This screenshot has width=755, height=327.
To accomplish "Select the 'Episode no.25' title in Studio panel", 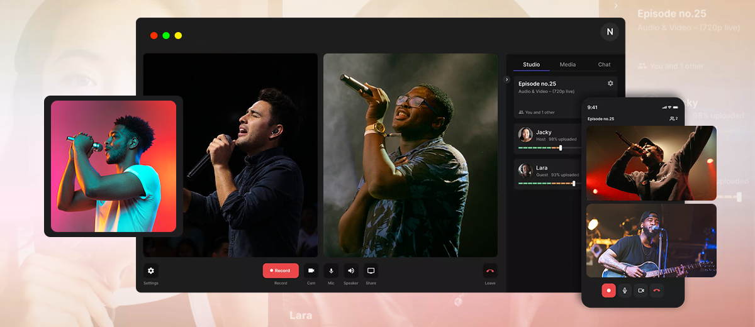I will (537, 84).
